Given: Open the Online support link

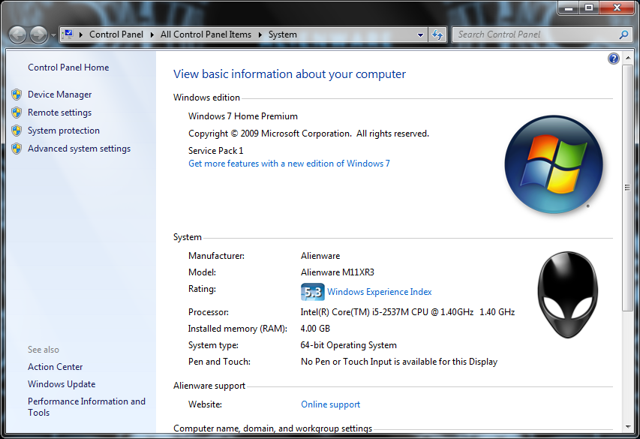Looking at the screenshot, I should (330, 404).
